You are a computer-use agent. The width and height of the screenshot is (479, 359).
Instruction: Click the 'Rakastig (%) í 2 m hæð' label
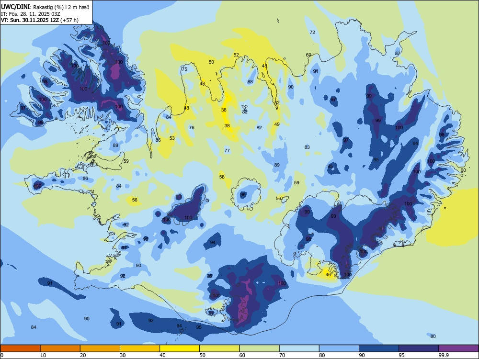click(61, 7)
